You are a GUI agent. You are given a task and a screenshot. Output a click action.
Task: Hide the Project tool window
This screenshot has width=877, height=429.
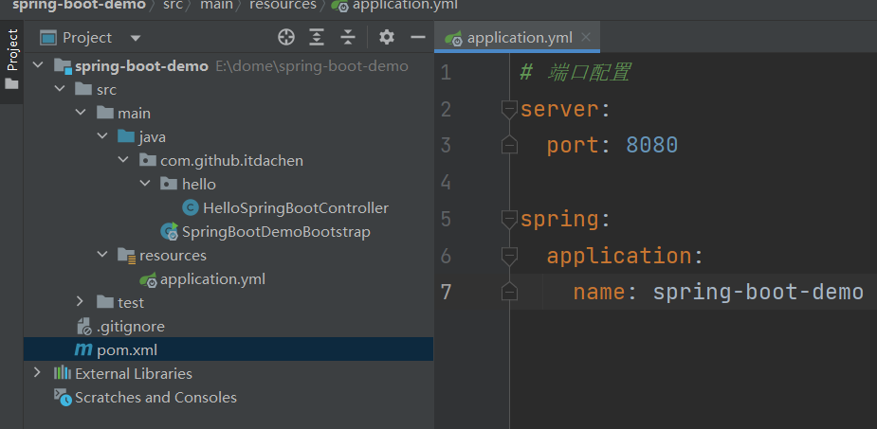(x=417, y=38)
